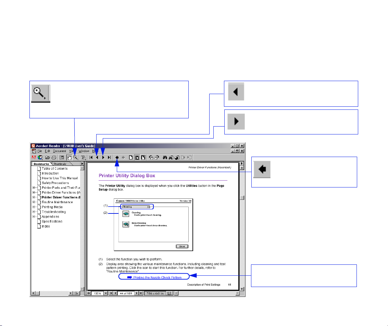388x326 pixels.
Task: Open the Document menu
Action: (x=59, y=151)
